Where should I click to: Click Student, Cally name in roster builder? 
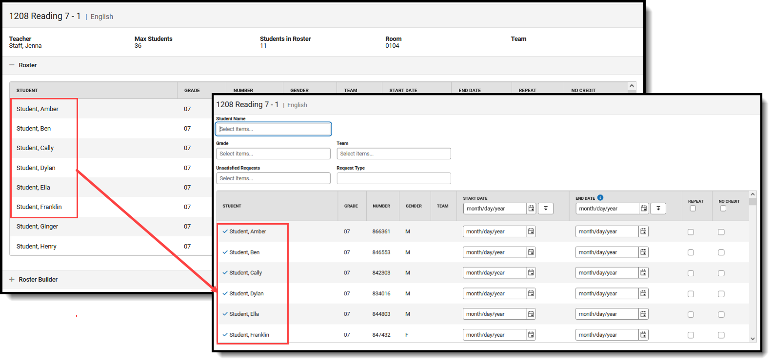(246, 273)
